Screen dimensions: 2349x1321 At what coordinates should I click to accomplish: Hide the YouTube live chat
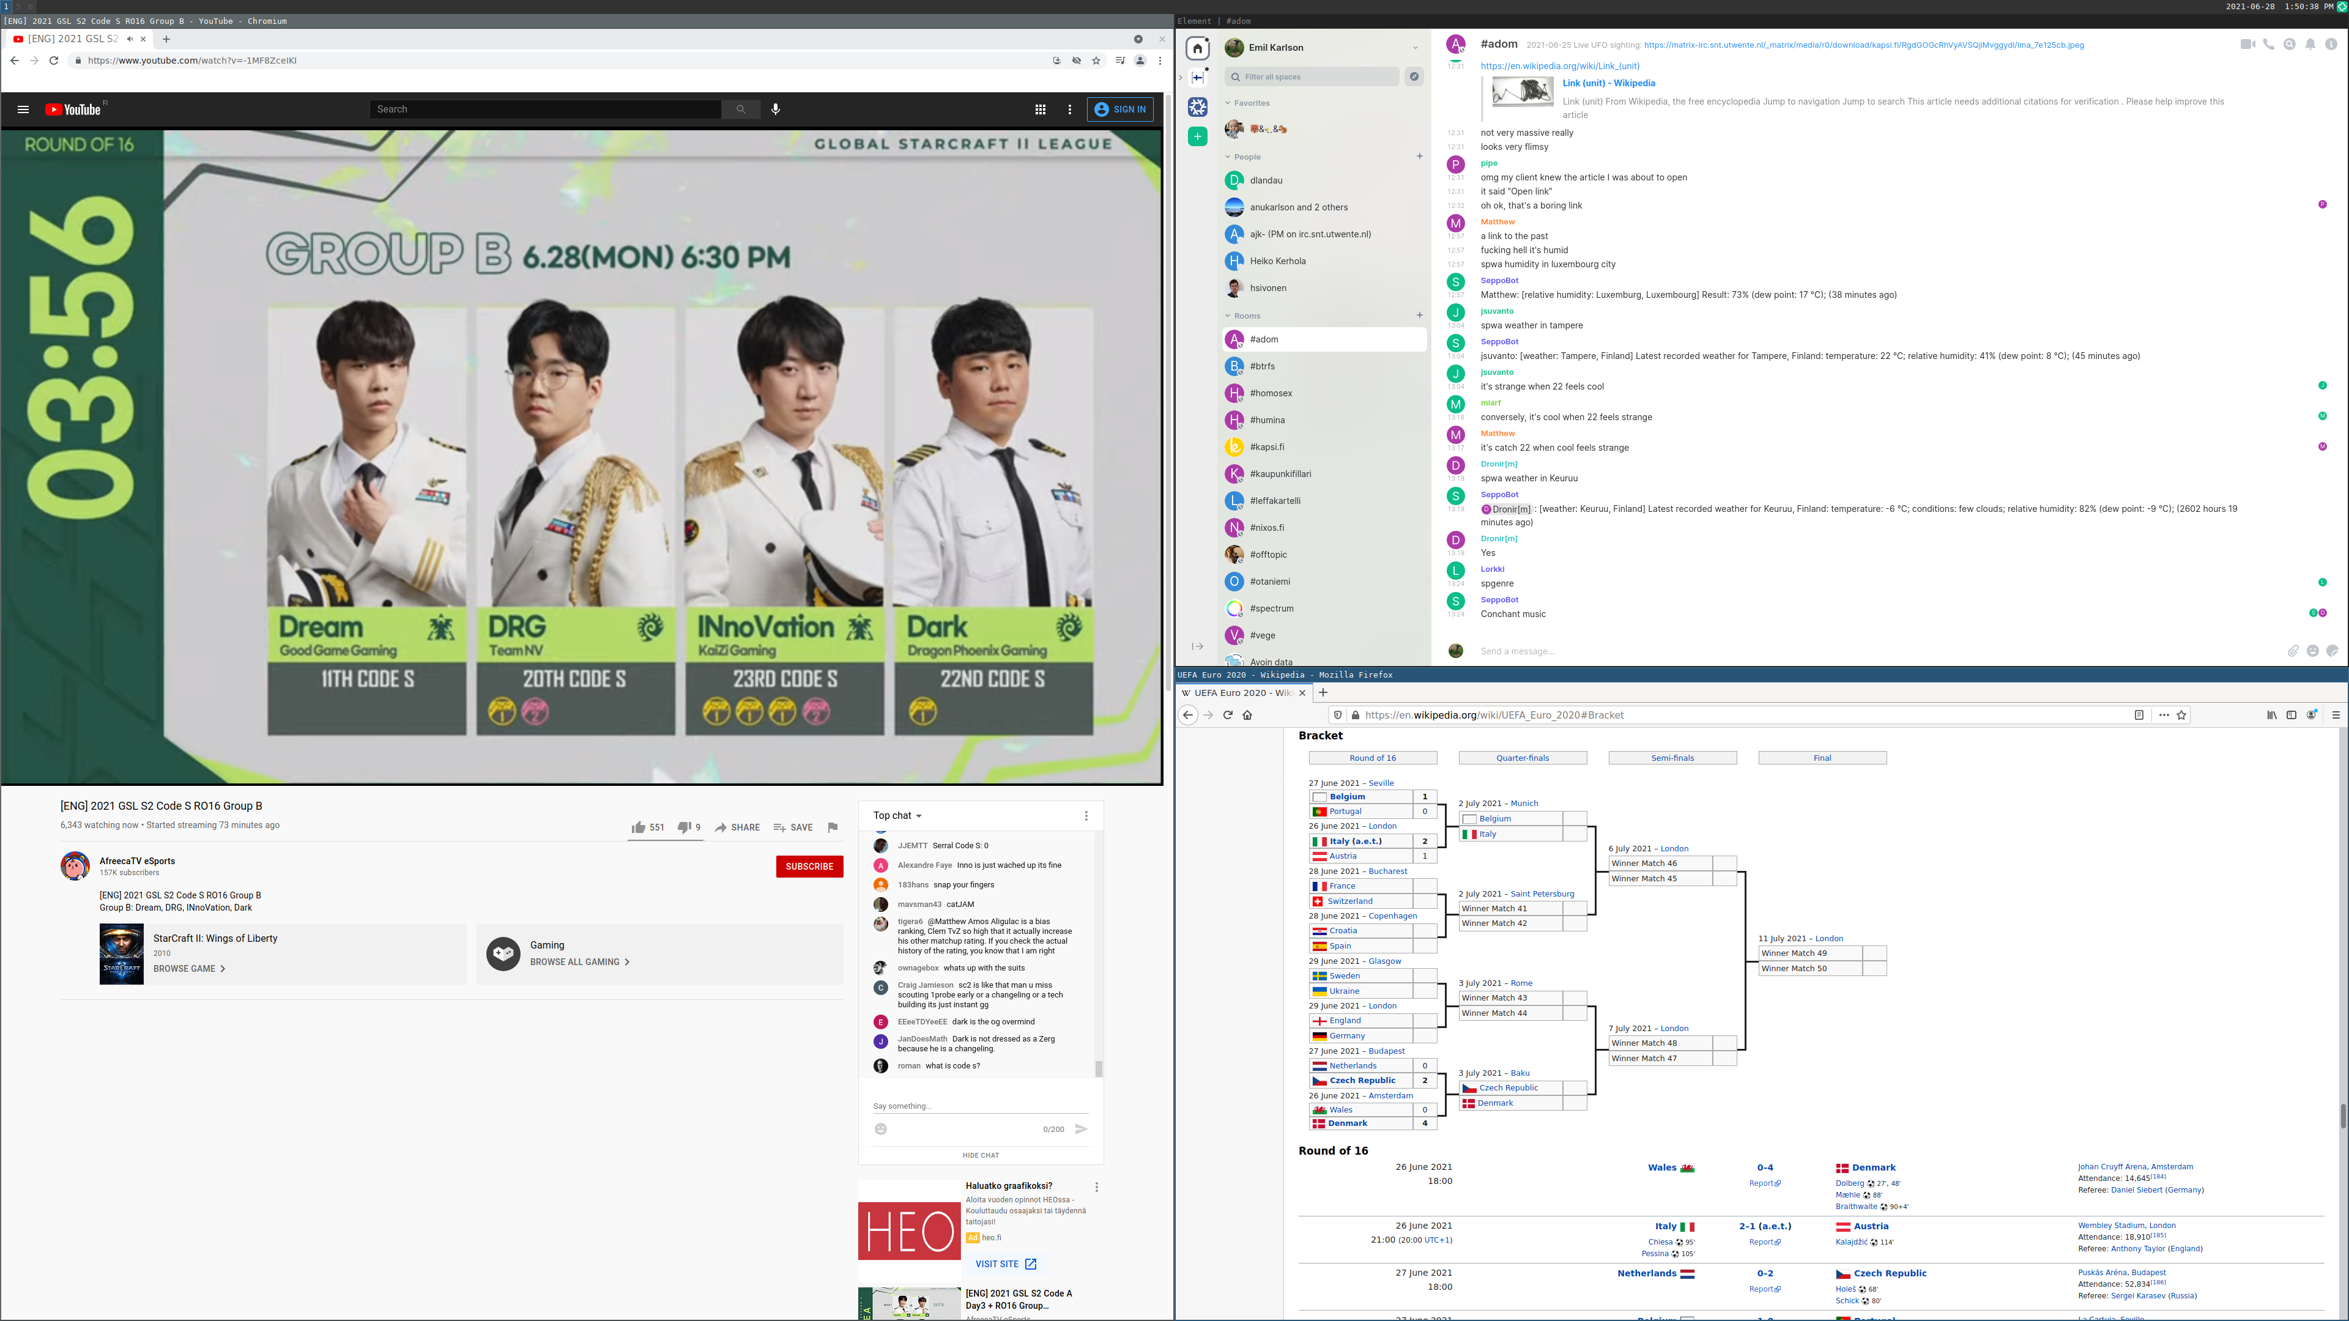coord(980,1155)
